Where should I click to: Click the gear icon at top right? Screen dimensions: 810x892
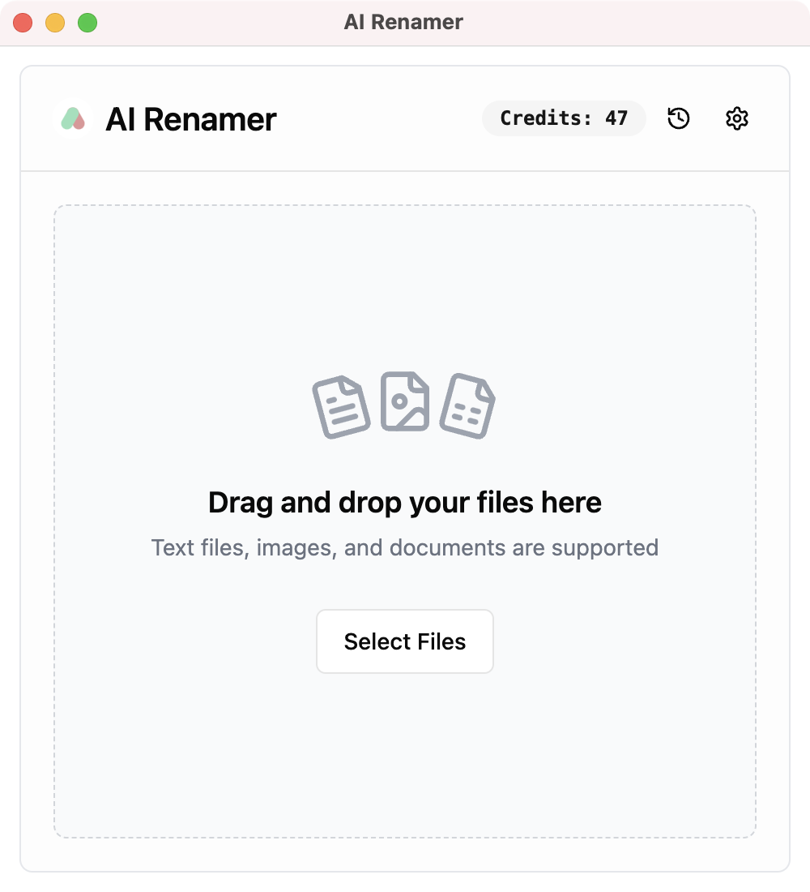[x=735, y=118]
